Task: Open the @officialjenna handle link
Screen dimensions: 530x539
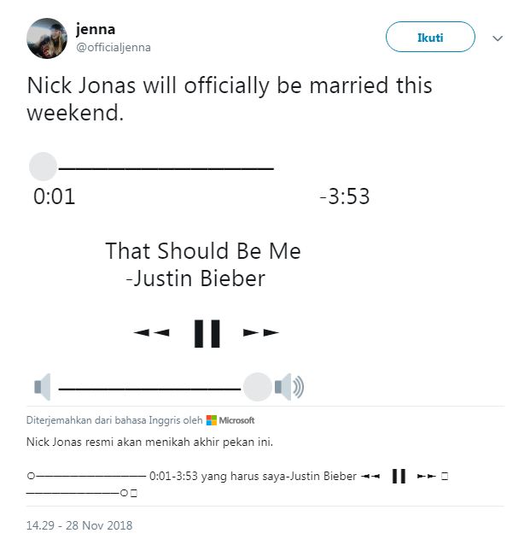Action: 114,48
